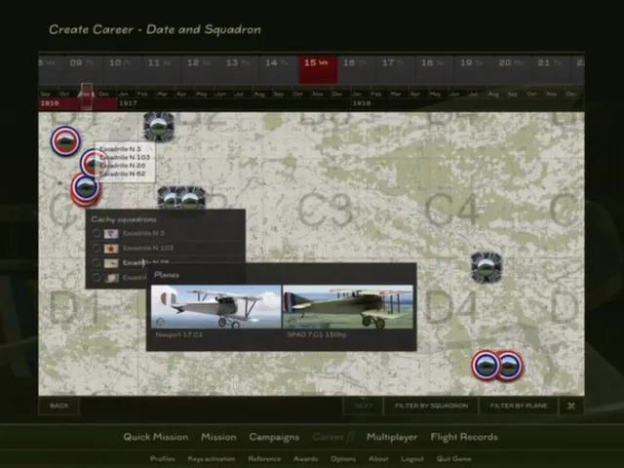Click the 1916 year label on the timeline
The width and height of the screenshot is (624, 468).
click(x=50, y=103)
